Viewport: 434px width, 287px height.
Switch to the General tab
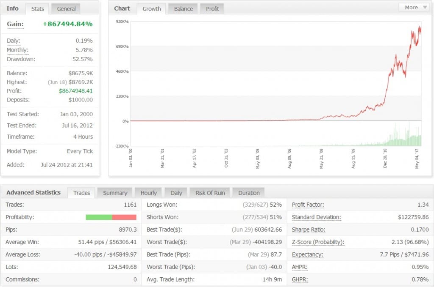[66, 9]
